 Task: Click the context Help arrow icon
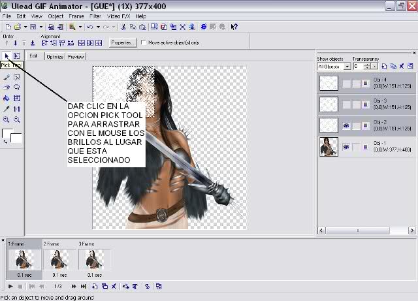tap(234, 27)
